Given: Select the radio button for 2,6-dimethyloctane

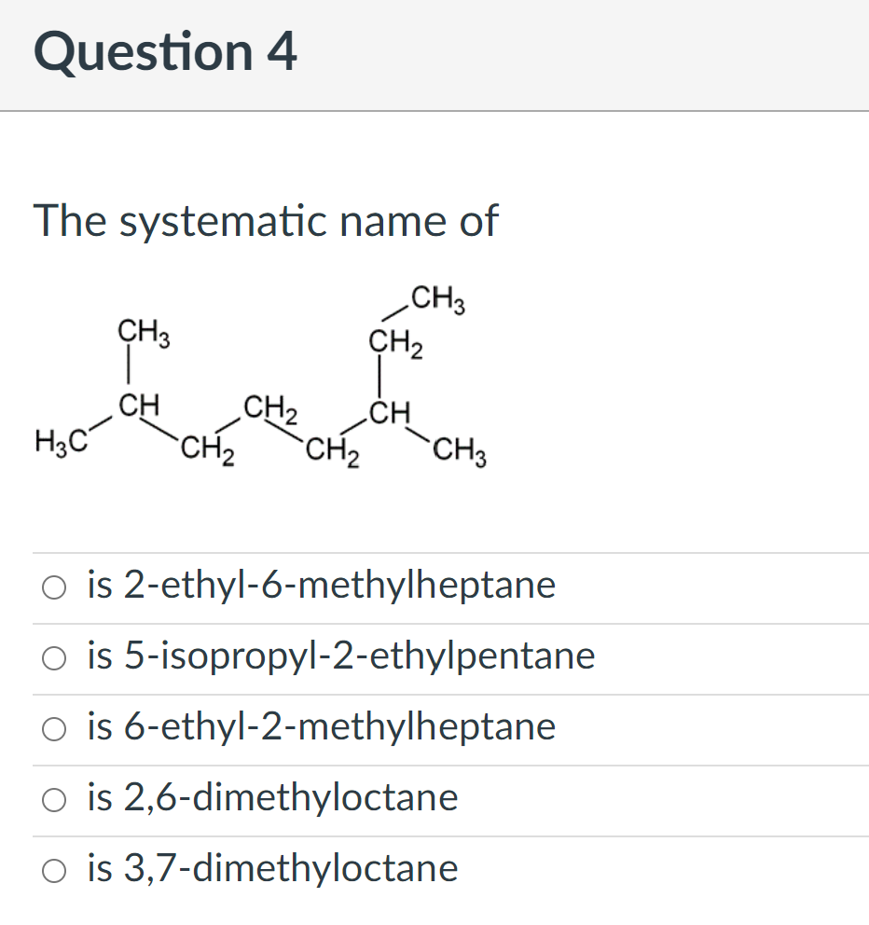Looking at the screenshot, I should 53,799.
